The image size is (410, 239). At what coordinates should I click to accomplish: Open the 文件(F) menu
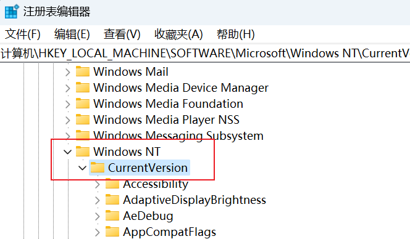coord(23,34)
